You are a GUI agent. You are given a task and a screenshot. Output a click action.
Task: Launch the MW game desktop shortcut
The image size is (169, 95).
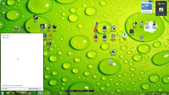(49, 44)
